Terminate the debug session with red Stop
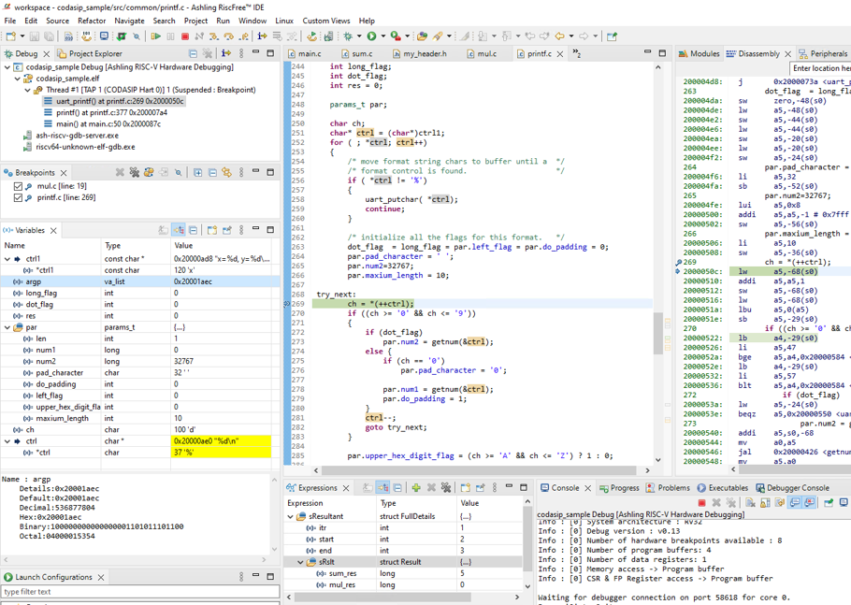 coord(185,36)
